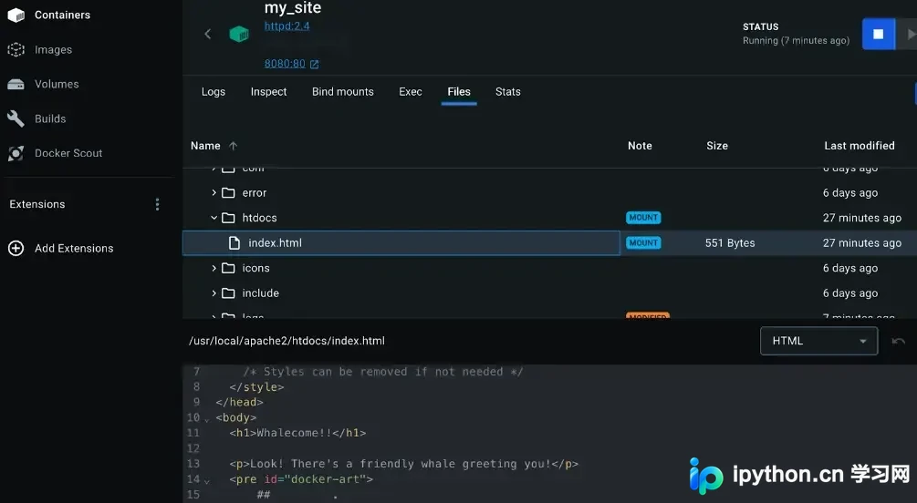Sort by the Last modified column header

tap(860, 146)
